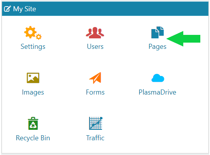Open the green Recycle Bin icon
Screen dimensions: 210x155
(33, 123)
